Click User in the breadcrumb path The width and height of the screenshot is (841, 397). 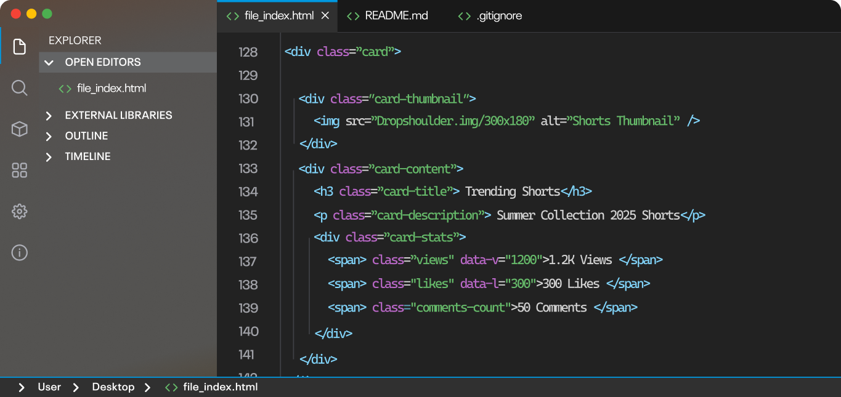(49, 387)
